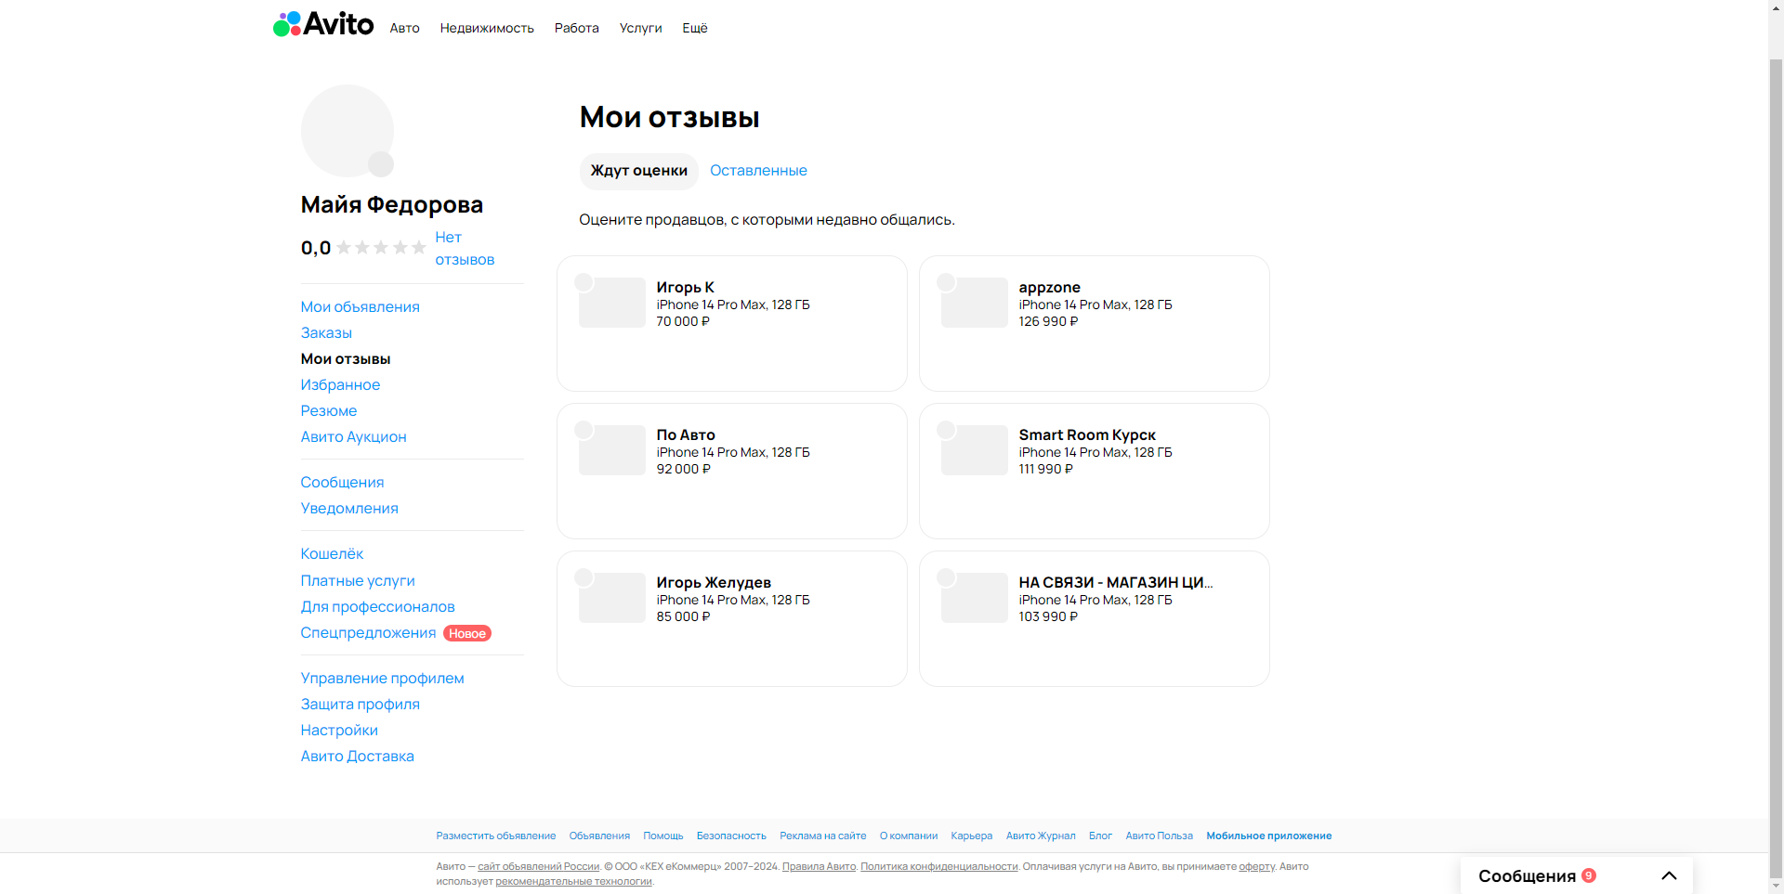Open the Игорь К seller card
Screen dimensions: 1784x894
(732, 323)
